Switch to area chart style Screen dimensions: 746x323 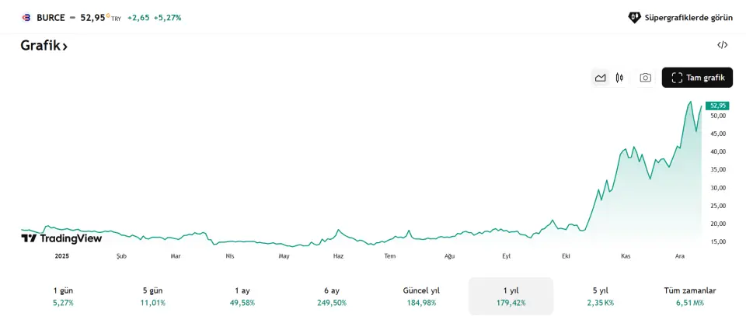coord(600,78)
